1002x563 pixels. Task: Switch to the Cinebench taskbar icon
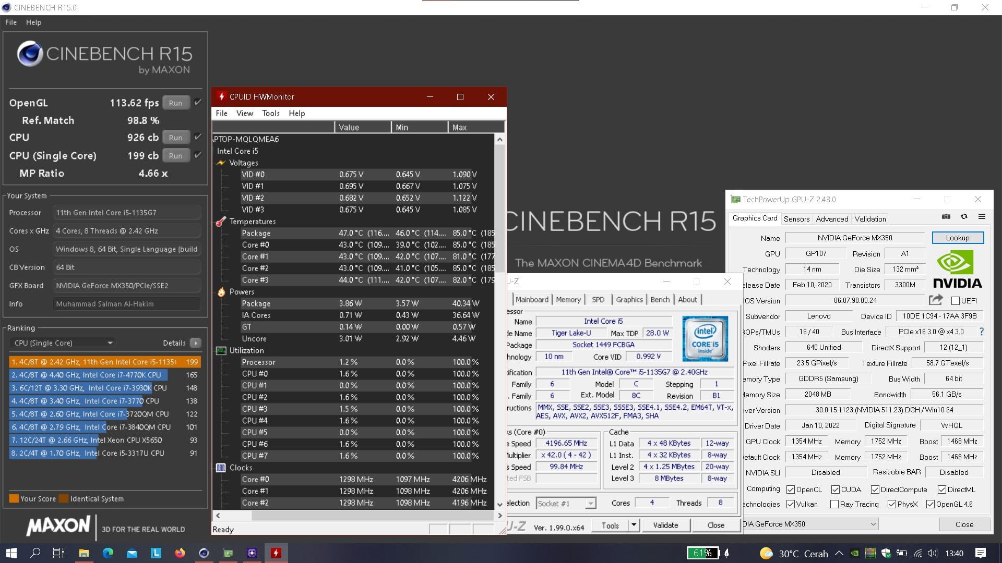pyautogui.click(x=204, y=553)
